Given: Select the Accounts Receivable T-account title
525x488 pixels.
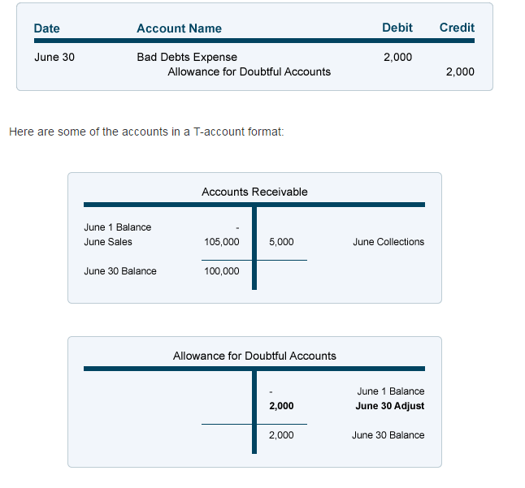Looking at the screenshot, I should click(x=254, y=192).
